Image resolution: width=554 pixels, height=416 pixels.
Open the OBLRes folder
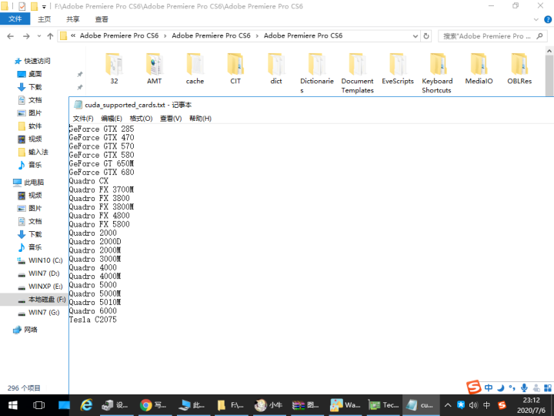click(x=519, y=69)
